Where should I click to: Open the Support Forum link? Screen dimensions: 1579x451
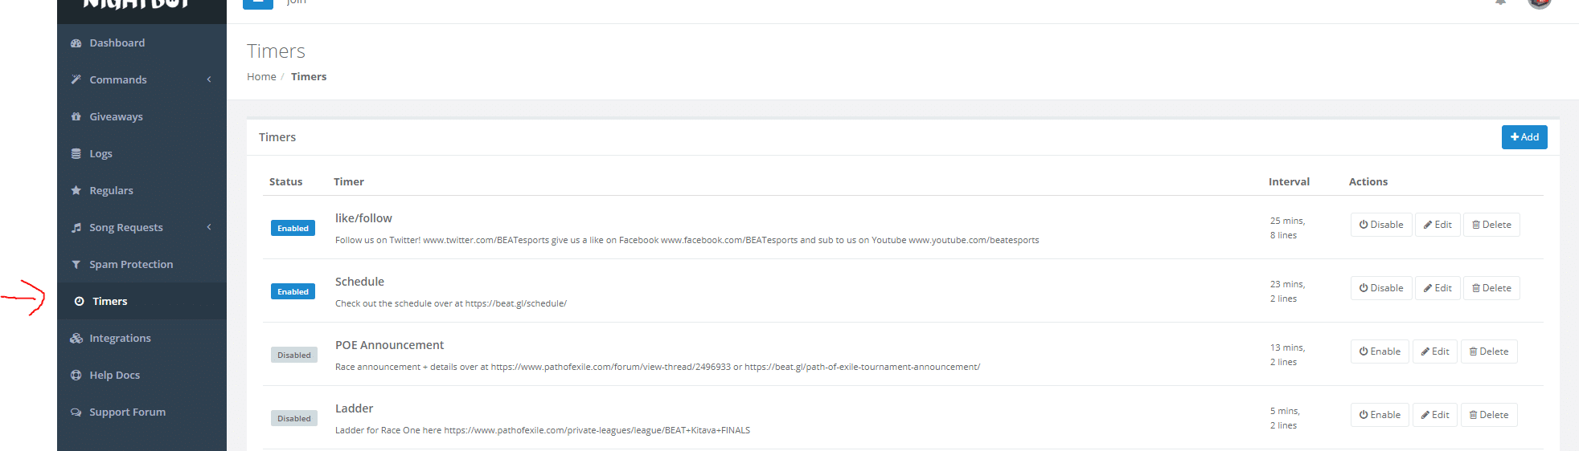coord(141,412)
